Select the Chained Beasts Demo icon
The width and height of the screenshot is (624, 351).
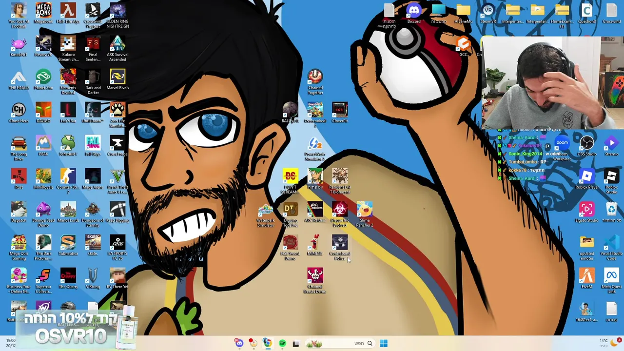coord(315,281)
